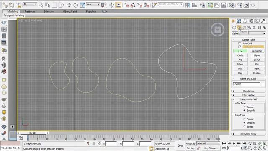Open the Motion panel tab icon
Image resolution: width=268 pixels, height=151 pixels.
tap(251, 21)
